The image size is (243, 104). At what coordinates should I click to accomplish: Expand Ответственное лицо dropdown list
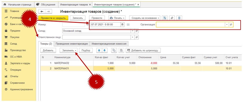pyautogui.click(x=133, y=37)
